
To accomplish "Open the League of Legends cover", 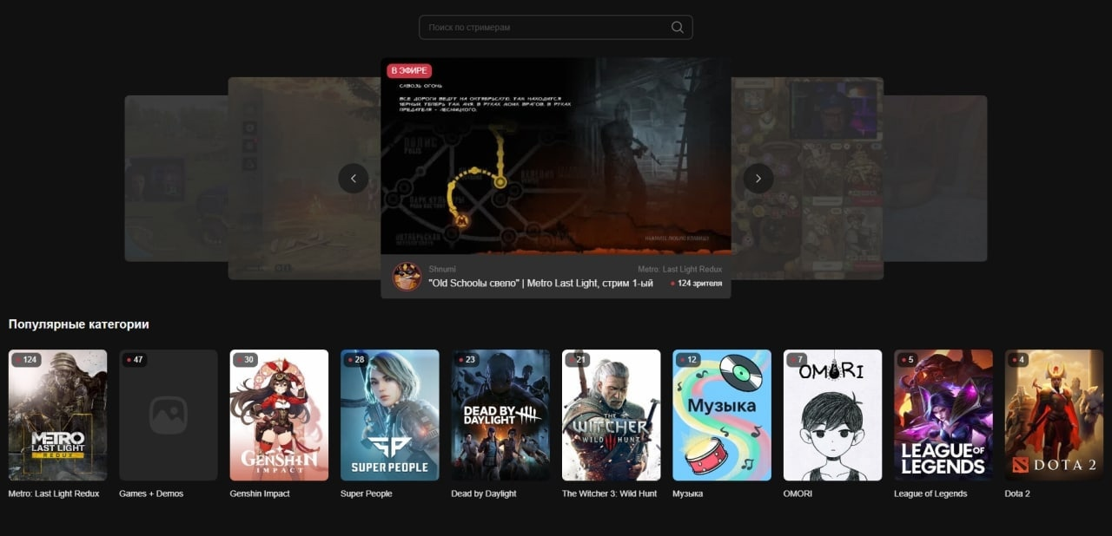I will point(943,415).
